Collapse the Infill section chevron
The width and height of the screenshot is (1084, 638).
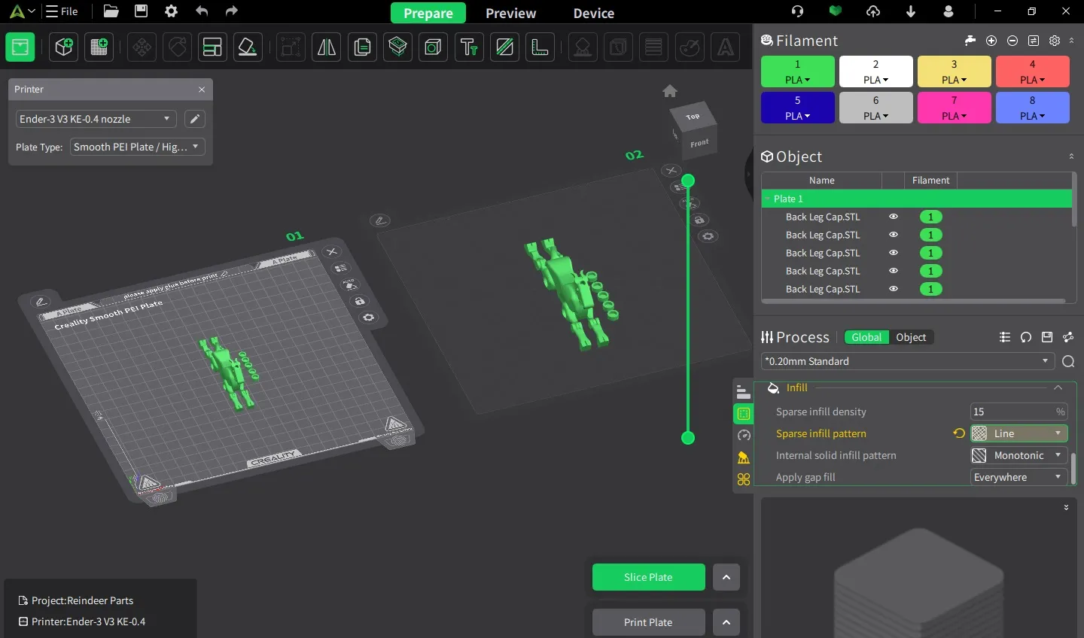point(1058,388)
